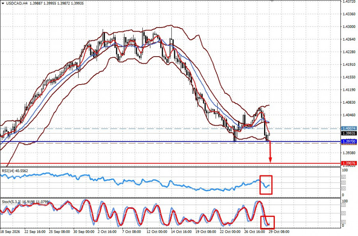Click the 26 Oct 16:00 time label
Screen dimensions: 358x236
[255, 232]
